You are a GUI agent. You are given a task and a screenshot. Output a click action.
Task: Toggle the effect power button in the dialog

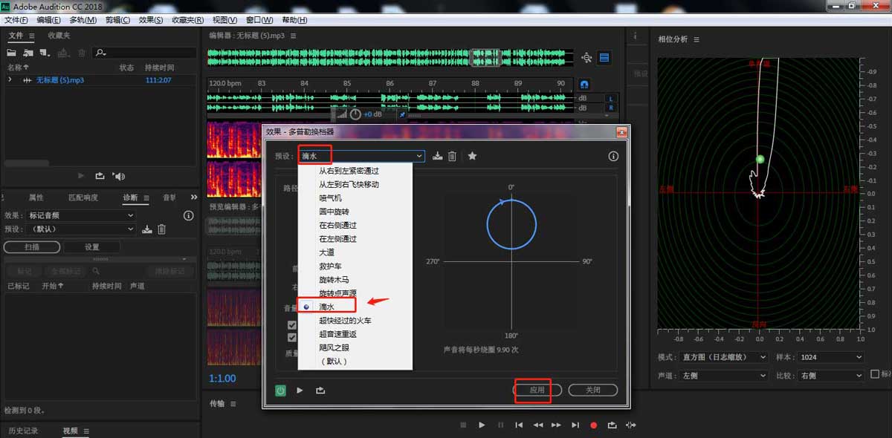tap(280, 390)
